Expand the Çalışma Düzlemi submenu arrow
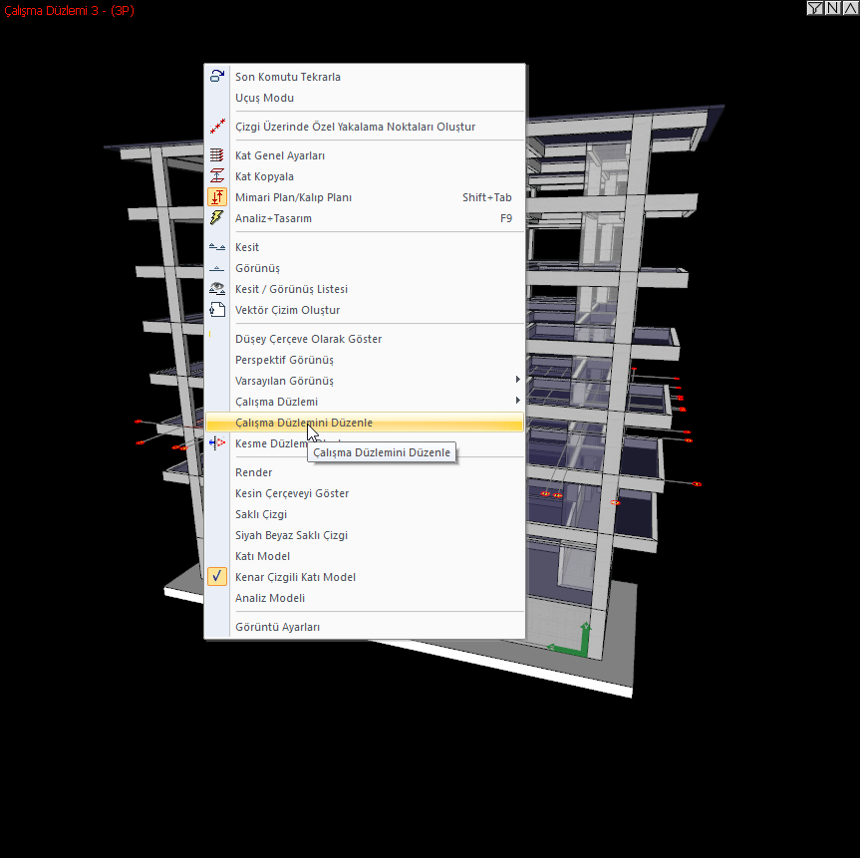Image resolution: width=860 pixels, height=858 pixels. [517, 402]
